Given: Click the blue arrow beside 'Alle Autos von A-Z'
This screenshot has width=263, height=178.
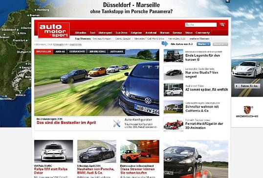Looking at the screenshot, I should pos(165,44).
